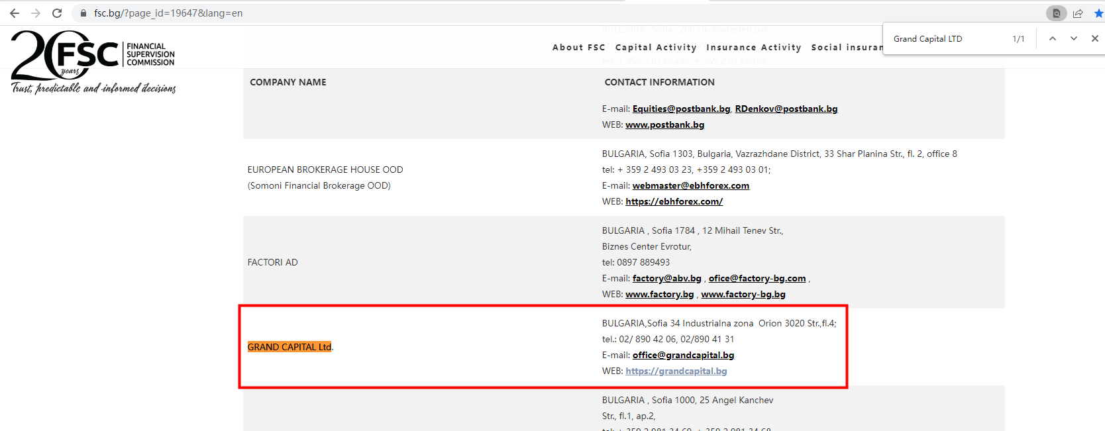Select '12 Mihail Tenev Str.' address line
This screenshot has width=1105, height=431.
click(x=743, y=230)
